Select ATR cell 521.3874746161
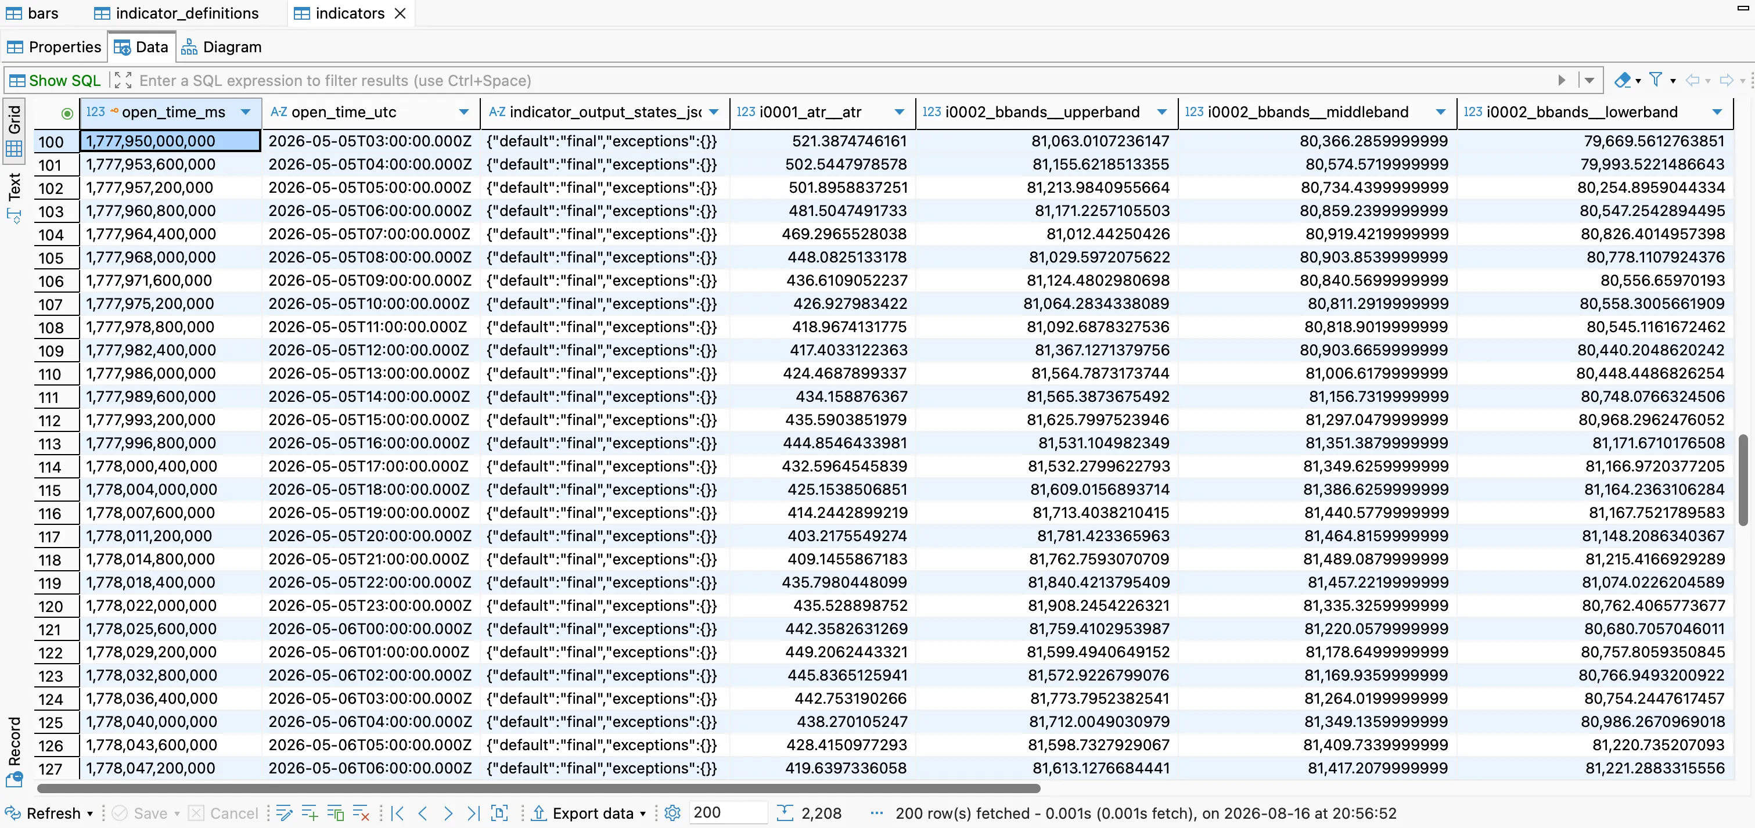 click(x=822, y=141)
